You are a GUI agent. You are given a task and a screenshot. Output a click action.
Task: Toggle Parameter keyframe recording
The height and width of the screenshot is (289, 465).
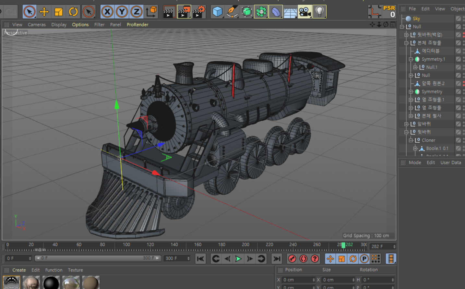tap(364, 259)
